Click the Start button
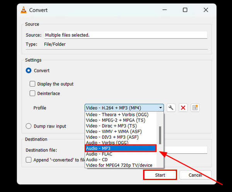The width and height of the screenshot is (232, 192). point(160,175)
